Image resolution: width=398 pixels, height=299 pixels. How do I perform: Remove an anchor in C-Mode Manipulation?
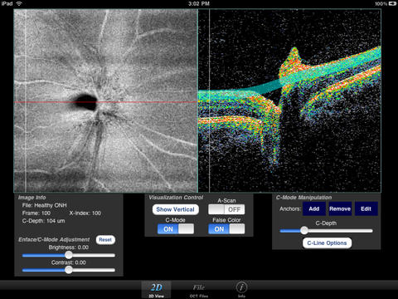point(340,208)
